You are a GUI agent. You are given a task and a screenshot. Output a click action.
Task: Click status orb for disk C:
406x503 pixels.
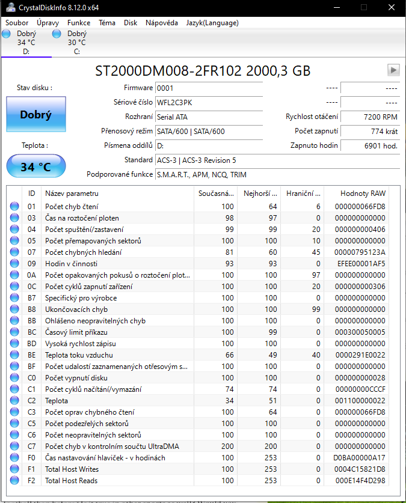point(57,34)
